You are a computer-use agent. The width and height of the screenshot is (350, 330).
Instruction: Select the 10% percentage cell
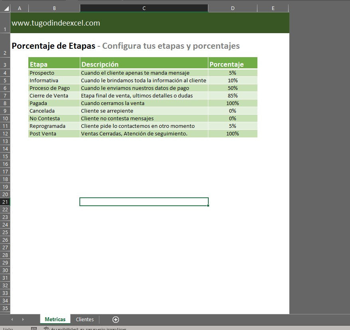click(x=233, y=80)
